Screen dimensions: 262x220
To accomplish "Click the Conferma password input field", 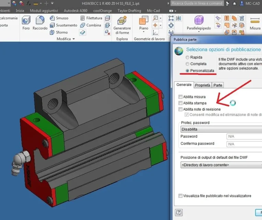I will [x=244, y=144].
